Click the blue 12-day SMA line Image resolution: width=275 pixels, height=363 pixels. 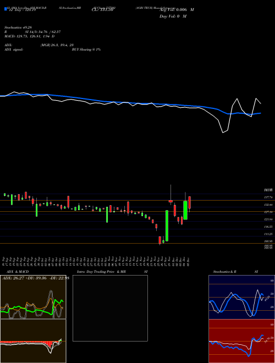pyautogui.click(x=130, y=102)
